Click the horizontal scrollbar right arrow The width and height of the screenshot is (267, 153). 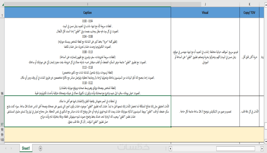[x=262, y=149]
